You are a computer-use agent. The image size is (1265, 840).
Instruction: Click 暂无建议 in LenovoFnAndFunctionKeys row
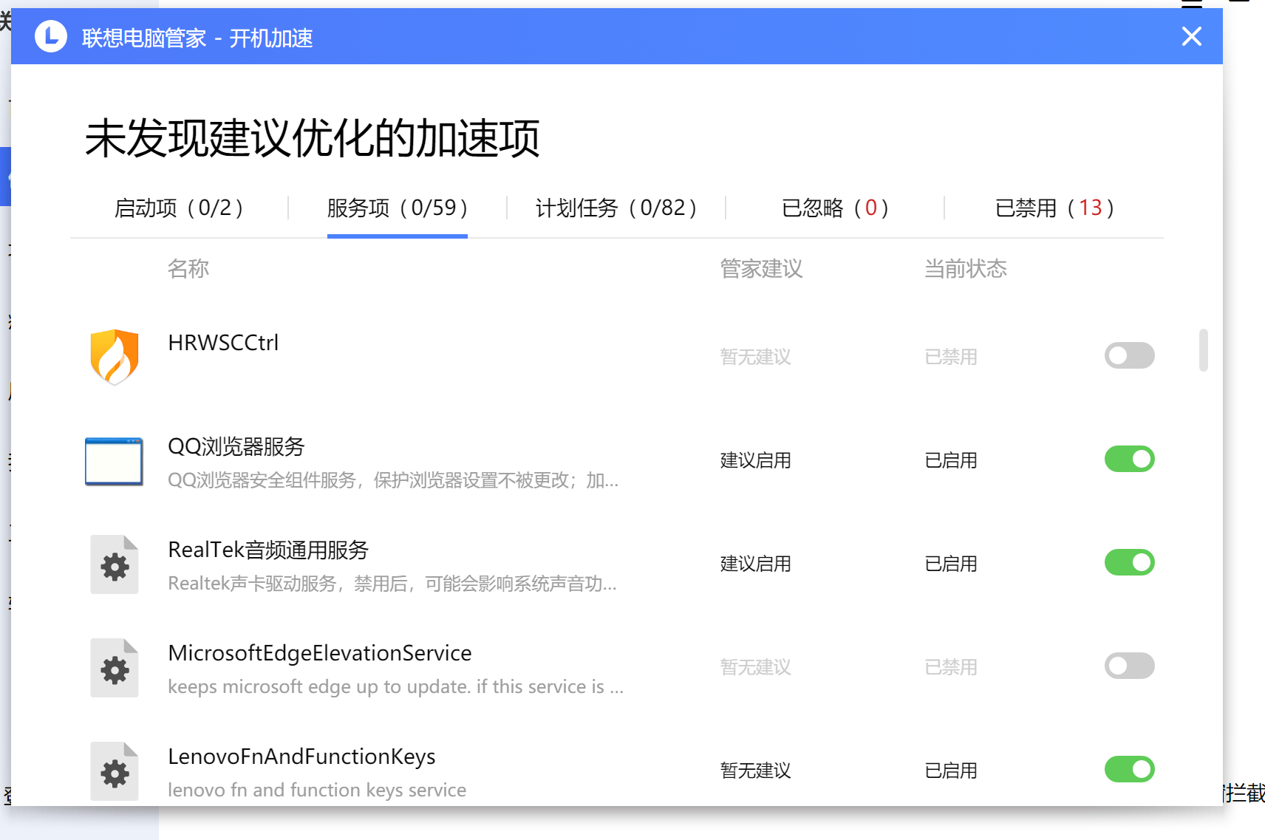pyautogui.click(x=755, y=771)
